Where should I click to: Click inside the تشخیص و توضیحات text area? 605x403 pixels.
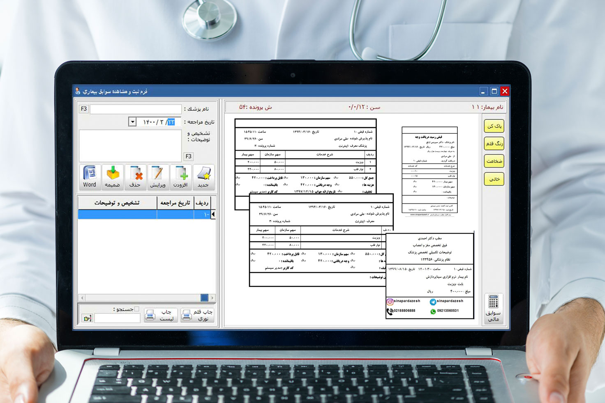pyautogui.click(x=130, y=146)
